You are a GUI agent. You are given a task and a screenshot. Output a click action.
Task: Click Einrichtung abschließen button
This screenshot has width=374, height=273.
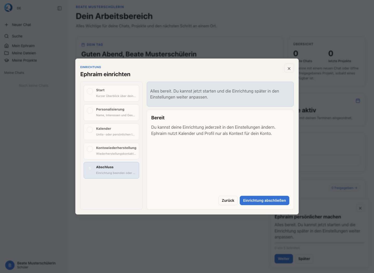tap(264, 200)
